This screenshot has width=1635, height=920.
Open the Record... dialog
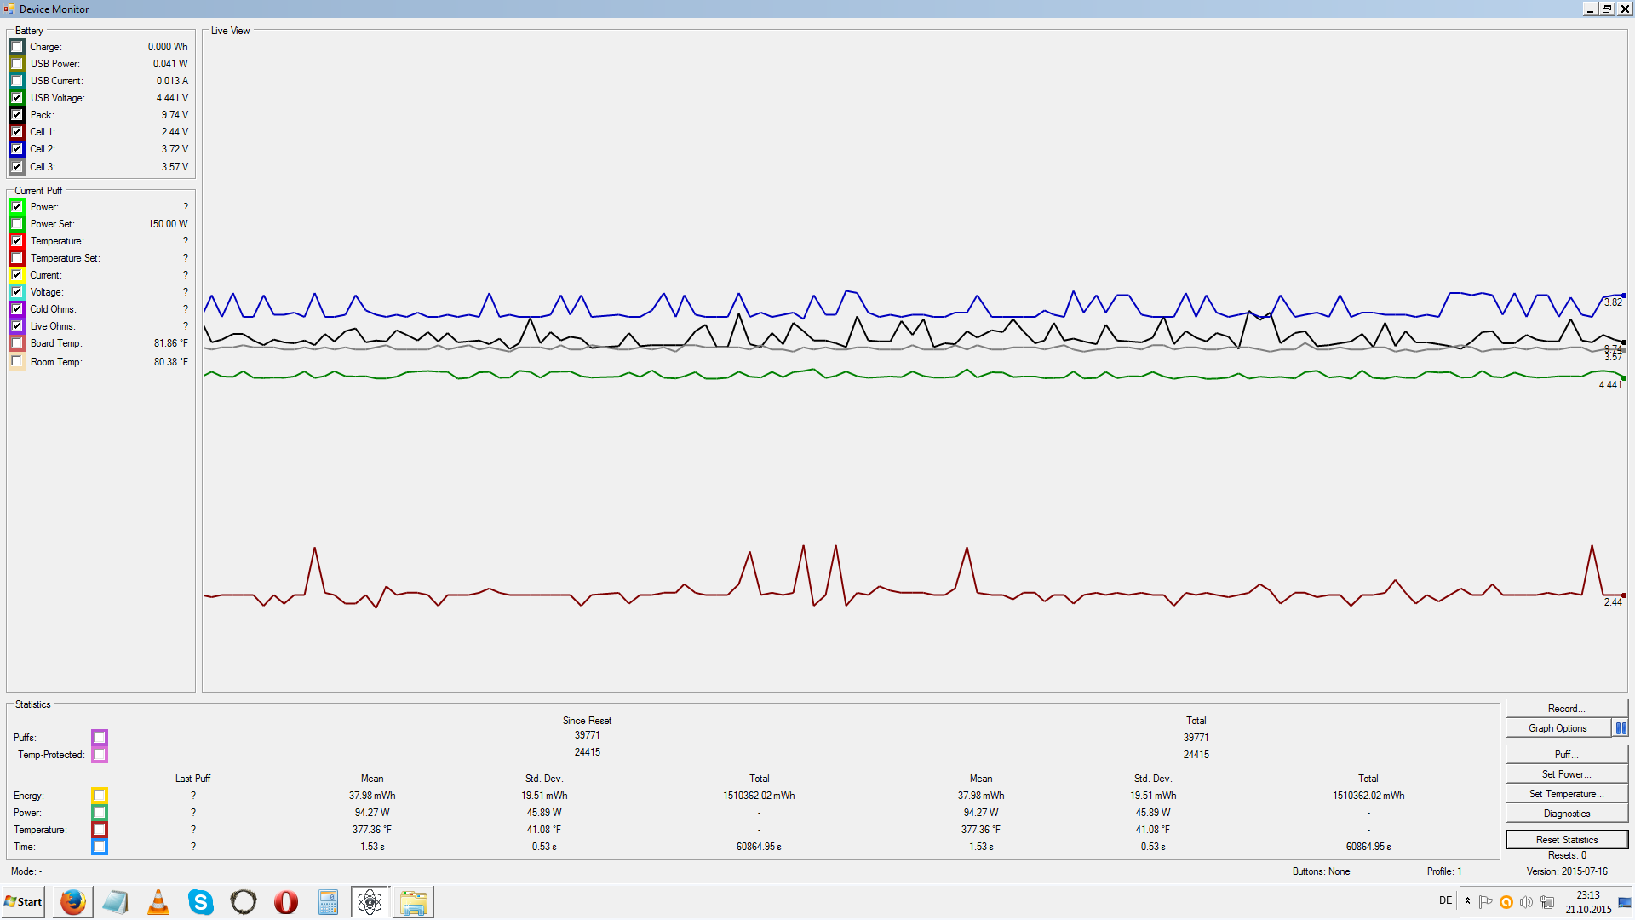point(1566,709)
